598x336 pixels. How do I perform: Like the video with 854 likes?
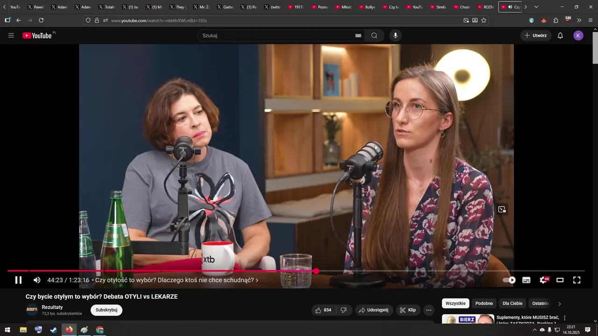324,310
